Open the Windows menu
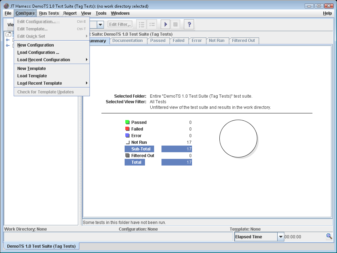The height and width of the screenshot is (253, 337). (120, 13)
